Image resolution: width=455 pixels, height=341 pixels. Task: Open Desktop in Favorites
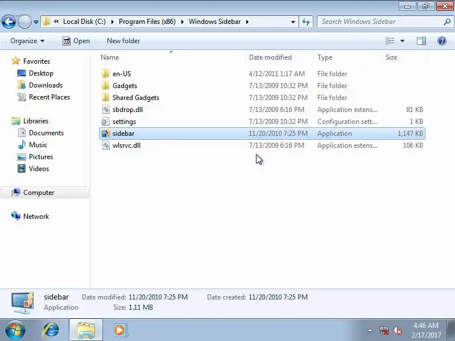[x=41, y=73]
